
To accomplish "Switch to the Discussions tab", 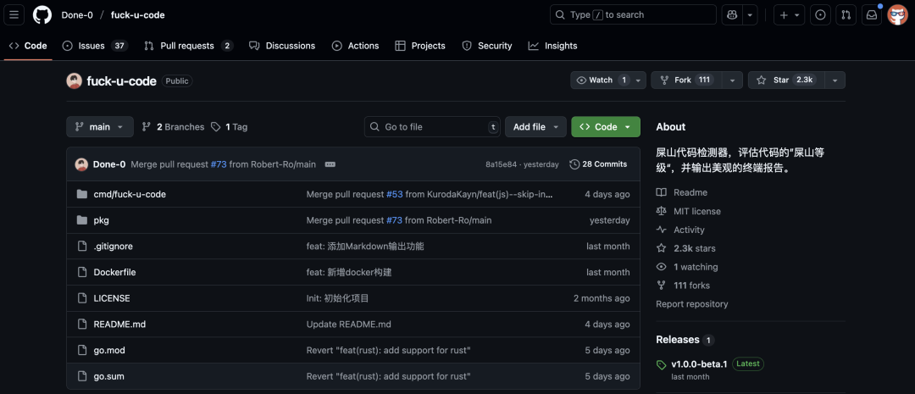I will click(x=282, y=46).
